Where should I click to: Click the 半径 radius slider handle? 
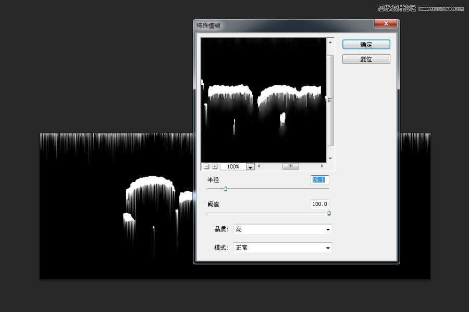[226, 189]
